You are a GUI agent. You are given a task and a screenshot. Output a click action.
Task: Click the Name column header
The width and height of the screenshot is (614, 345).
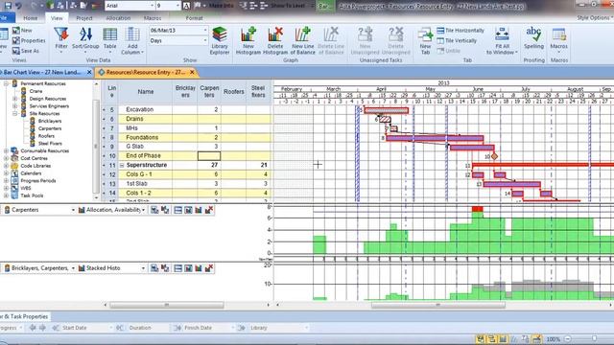pyautogui.click(x=145, y=92)
